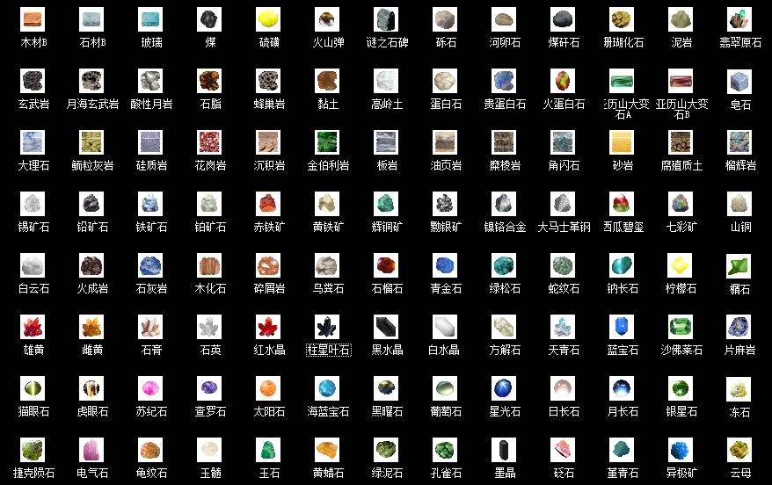Pick the 火蛋白石 fire opal icon
The height and width of the screenshot is (485, 772).
tap(563, 81)
